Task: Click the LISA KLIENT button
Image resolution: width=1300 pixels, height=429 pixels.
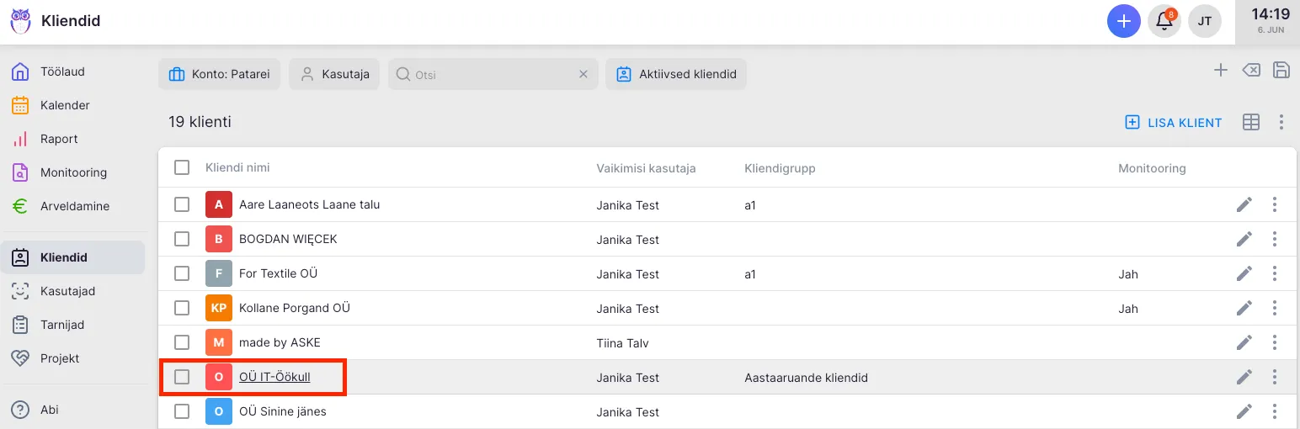Action: (1174, 123)
